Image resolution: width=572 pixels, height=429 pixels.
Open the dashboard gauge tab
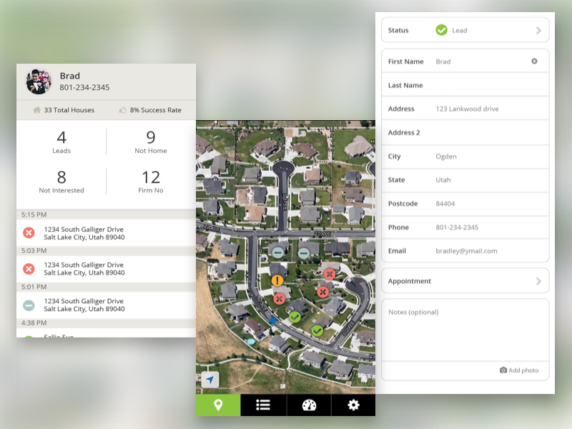[309, 405]
